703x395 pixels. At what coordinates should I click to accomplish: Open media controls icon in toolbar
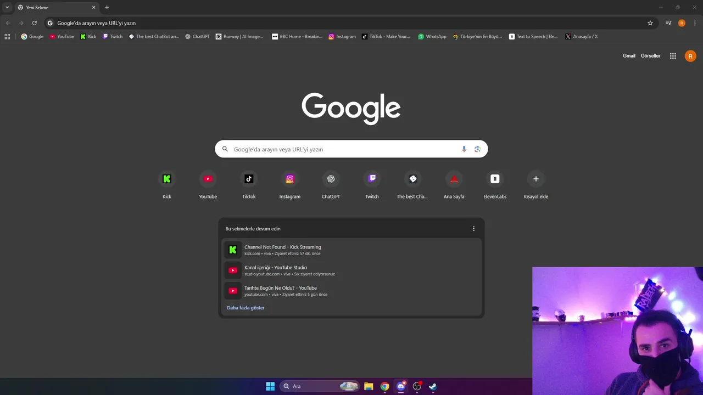pos(668,23)
